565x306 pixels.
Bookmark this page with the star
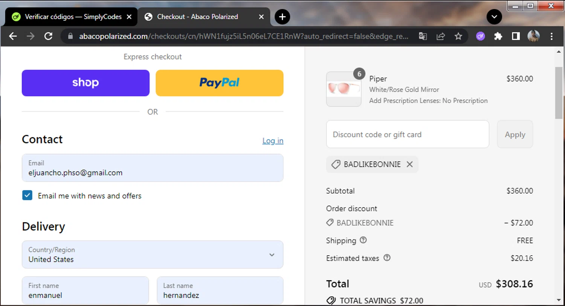coord(458,36)
